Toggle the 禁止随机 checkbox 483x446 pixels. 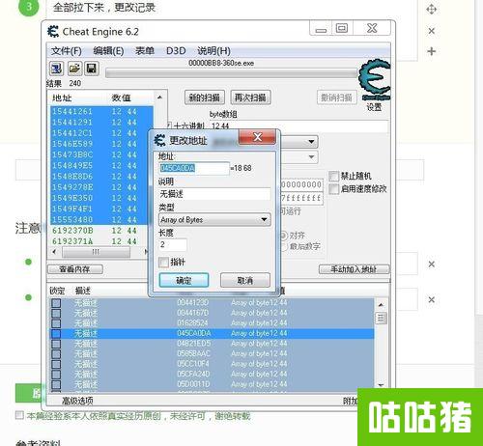tap(334, 176)
